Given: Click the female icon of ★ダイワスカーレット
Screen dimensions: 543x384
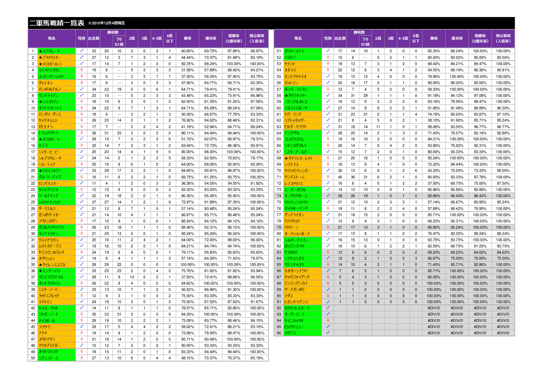Looking at the screenshot, I should click(328, 158).
